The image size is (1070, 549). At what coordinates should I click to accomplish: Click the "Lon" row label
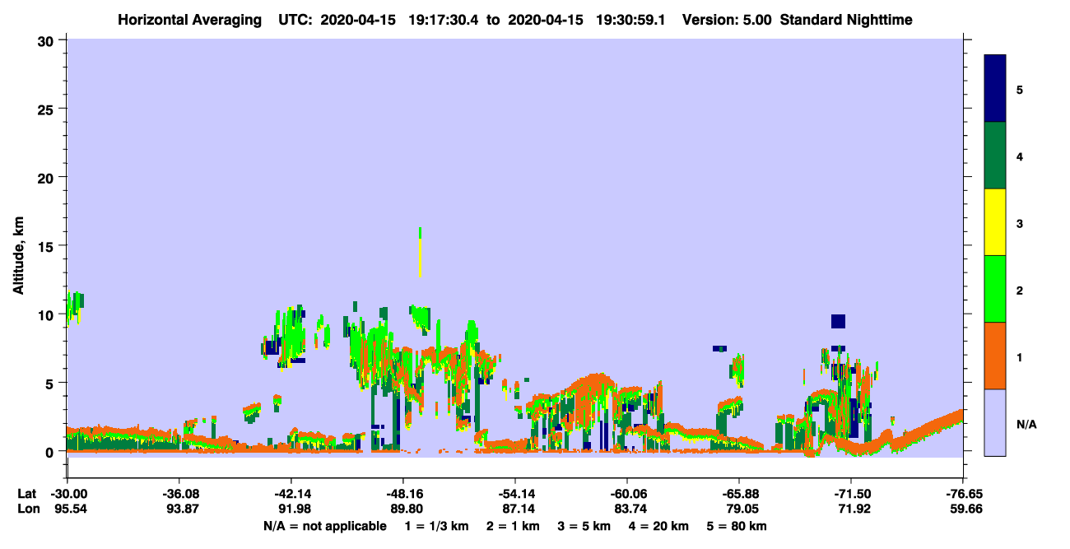(x=27, y=509)
